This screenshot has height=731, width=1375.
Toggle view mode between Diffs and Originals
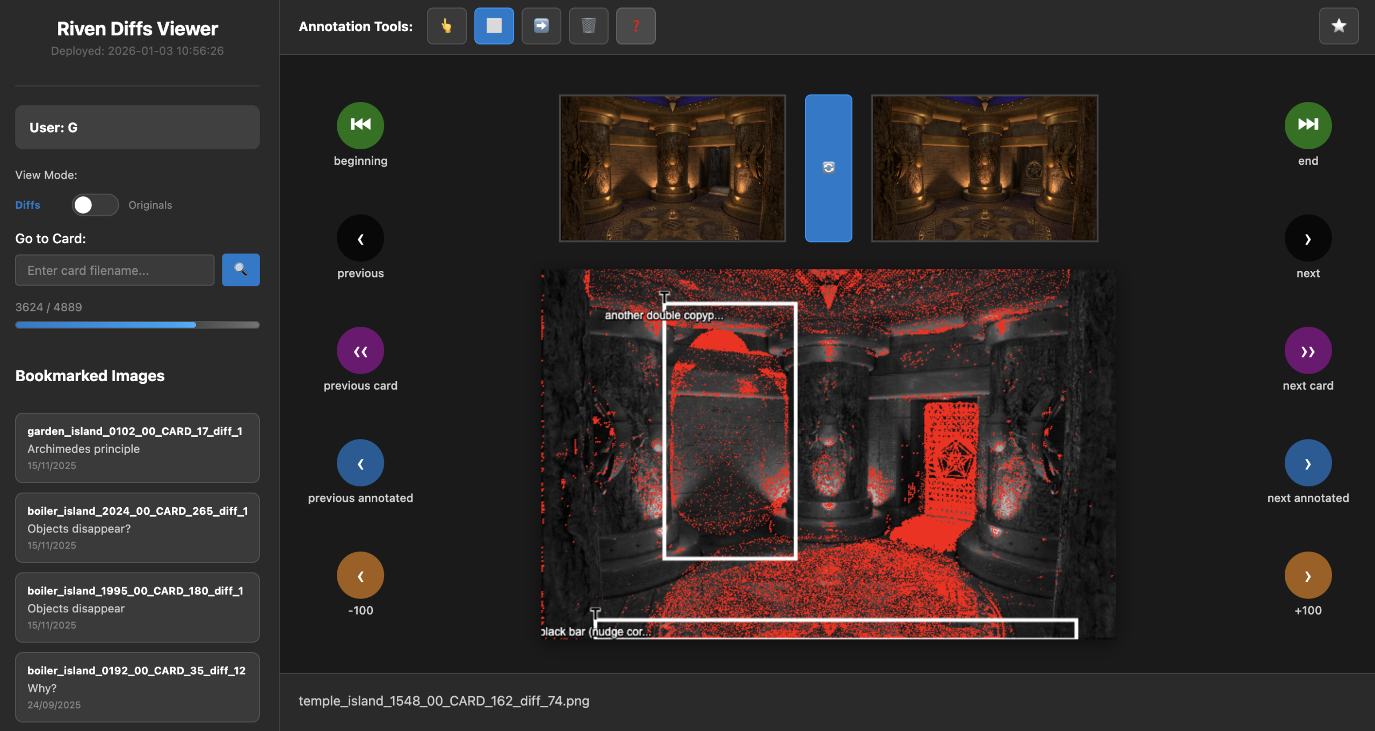pyautogui.click(x=95, y=205)
